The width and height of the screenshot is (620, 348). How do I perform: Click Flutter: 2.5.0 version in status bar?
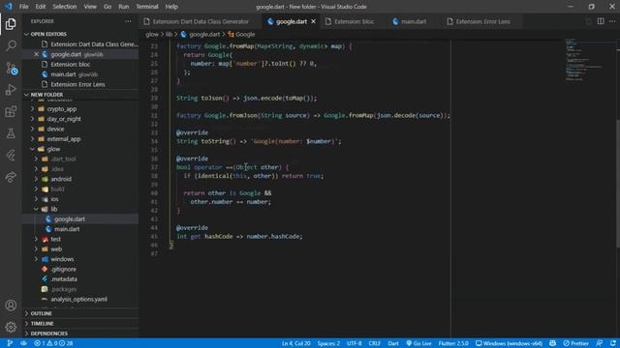[453, 343]
